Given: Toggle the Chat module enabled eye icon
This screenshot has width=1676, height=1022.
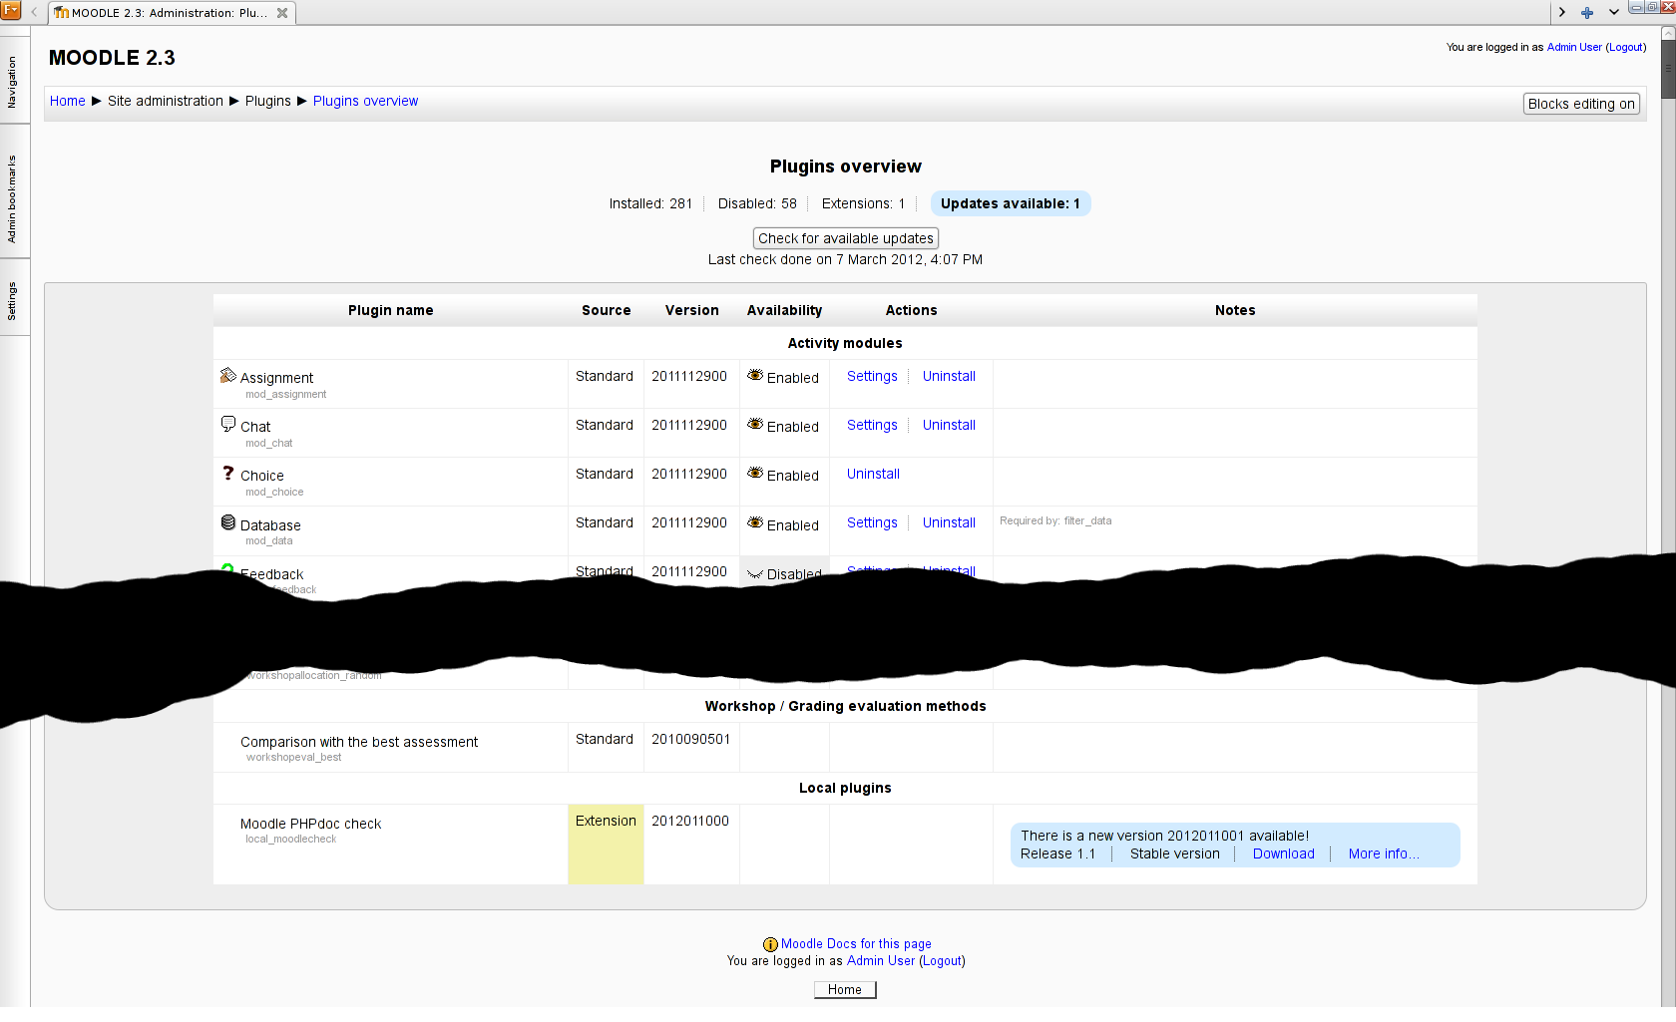Looking at the screenshot, I should pos(755,424).
